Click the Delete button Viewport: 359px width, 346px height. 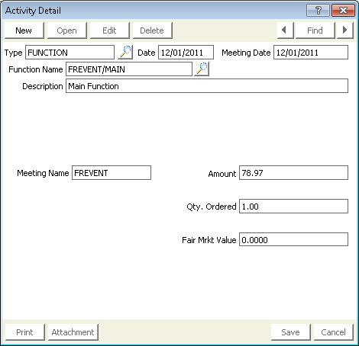[x=152, y=30]
